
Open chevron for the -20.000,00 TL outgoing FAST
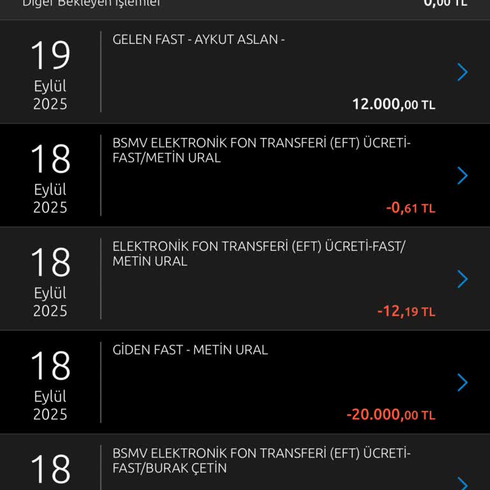coord(463,382)
